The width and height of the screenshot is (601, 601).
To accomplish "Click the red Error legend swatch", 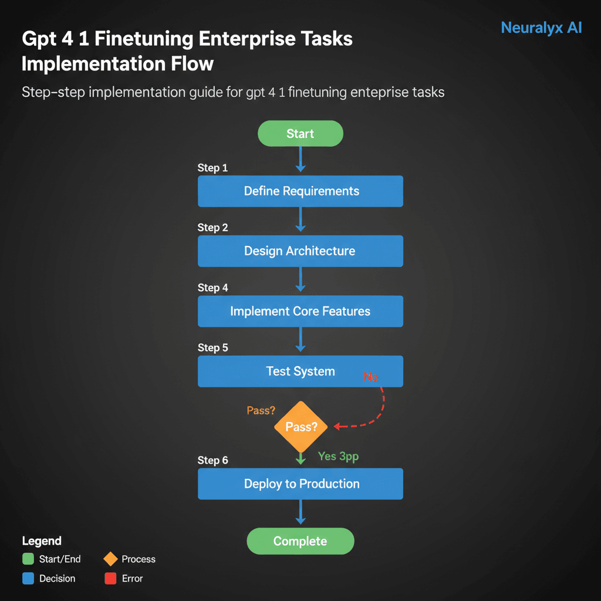I will coord(110,578).
